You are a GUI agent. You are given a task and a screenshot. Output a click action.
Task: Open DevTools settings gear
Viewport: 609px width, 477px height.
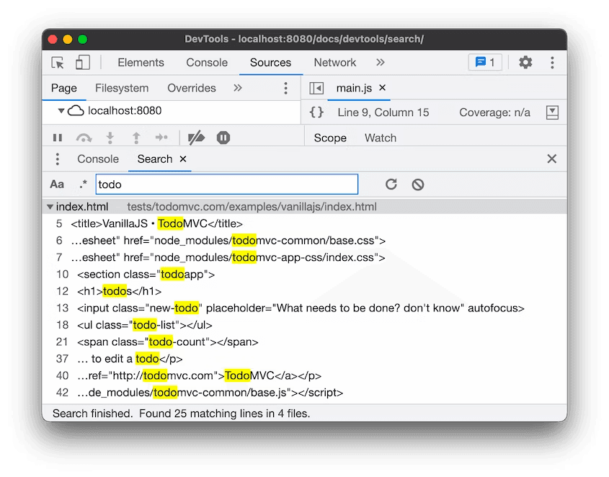[525, 63]
